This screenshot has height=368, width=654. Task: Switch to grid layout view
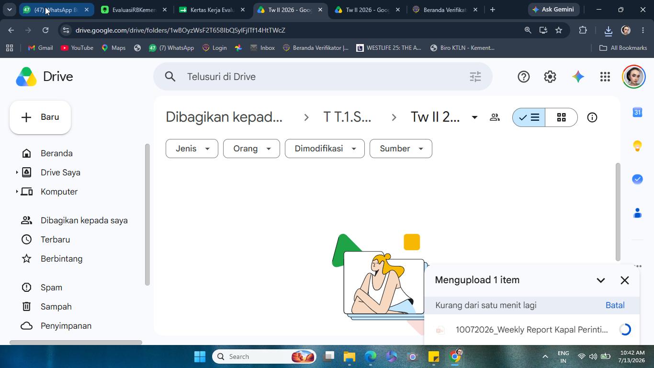coord(561,117)
